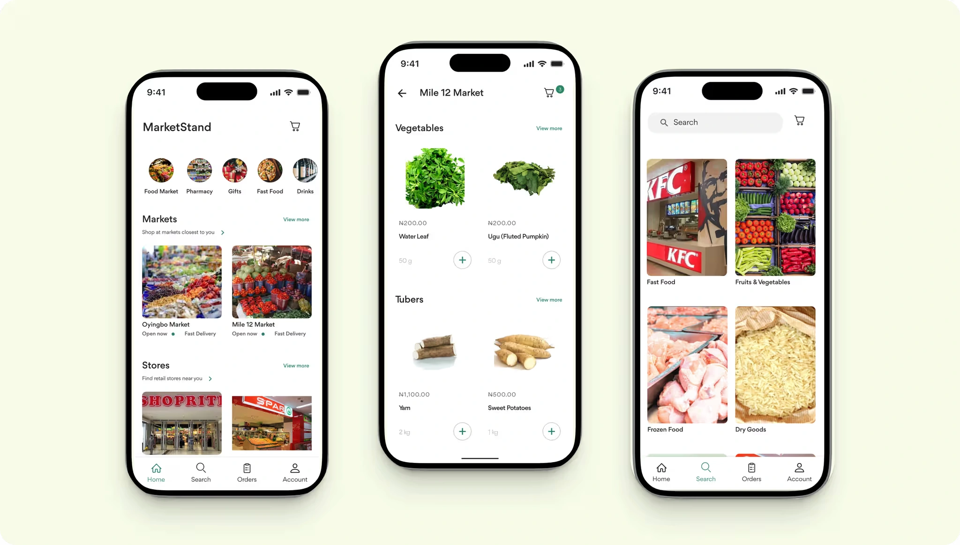
Task: Click View more under Vegetables section
Action: pos(548,128)
